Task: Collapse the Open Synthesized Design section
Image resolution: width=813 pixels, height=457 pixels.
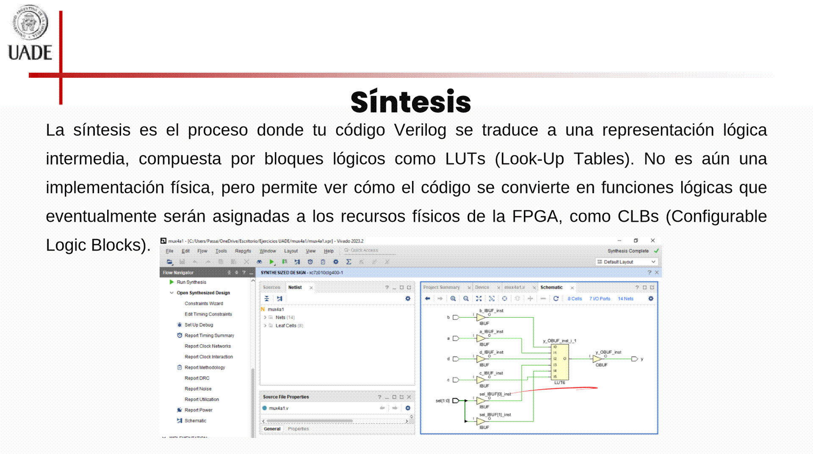Action: coord(171,293)
